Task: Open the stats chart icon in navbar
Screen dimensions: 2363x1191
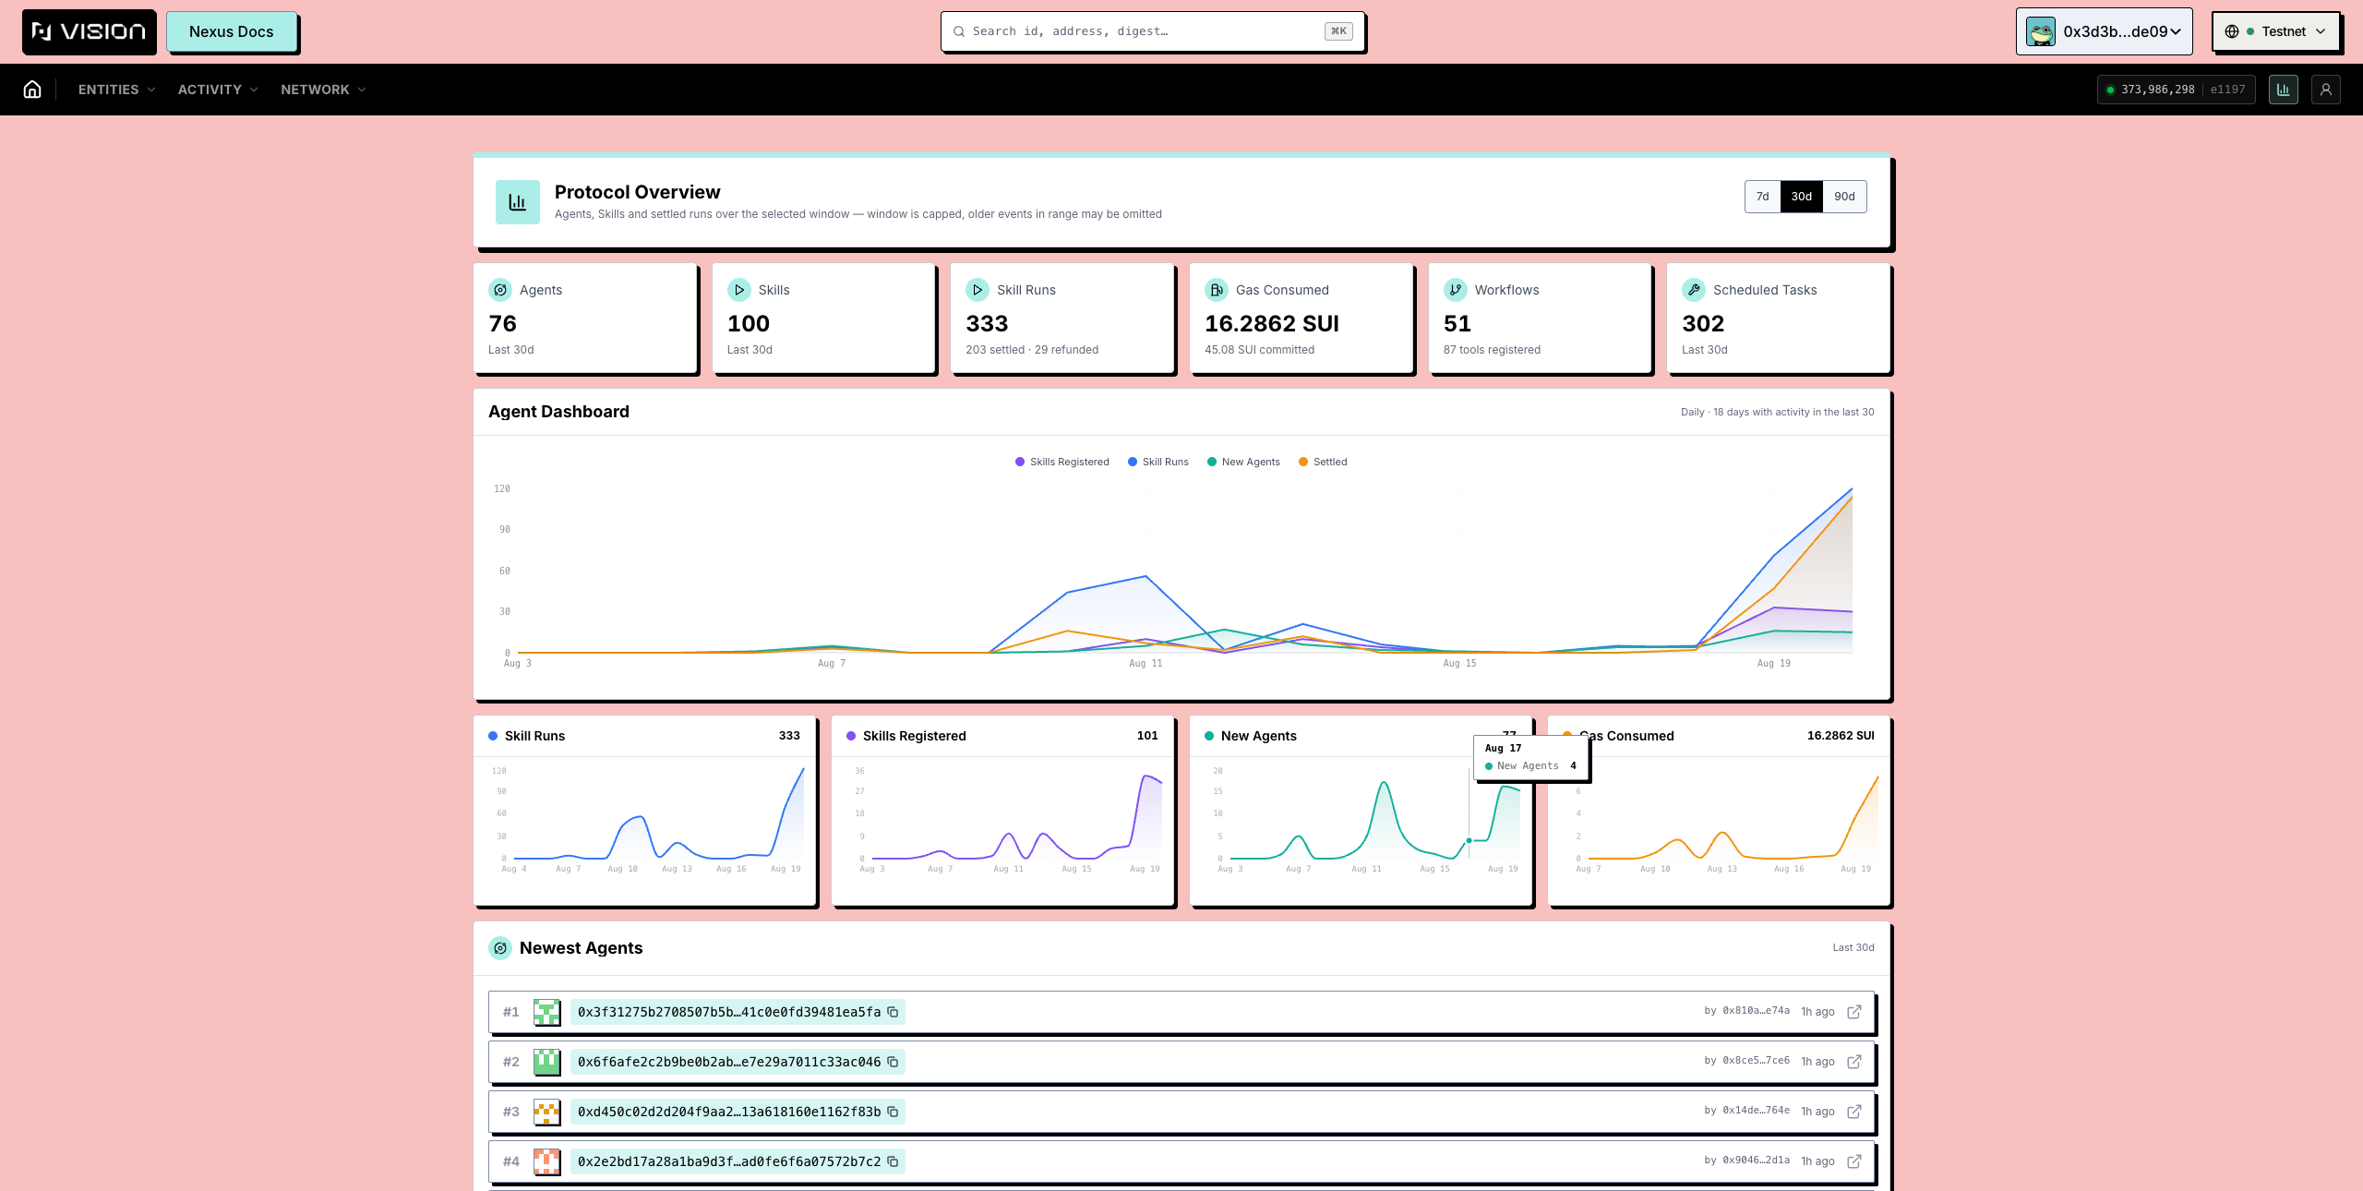Action: 2283,90
